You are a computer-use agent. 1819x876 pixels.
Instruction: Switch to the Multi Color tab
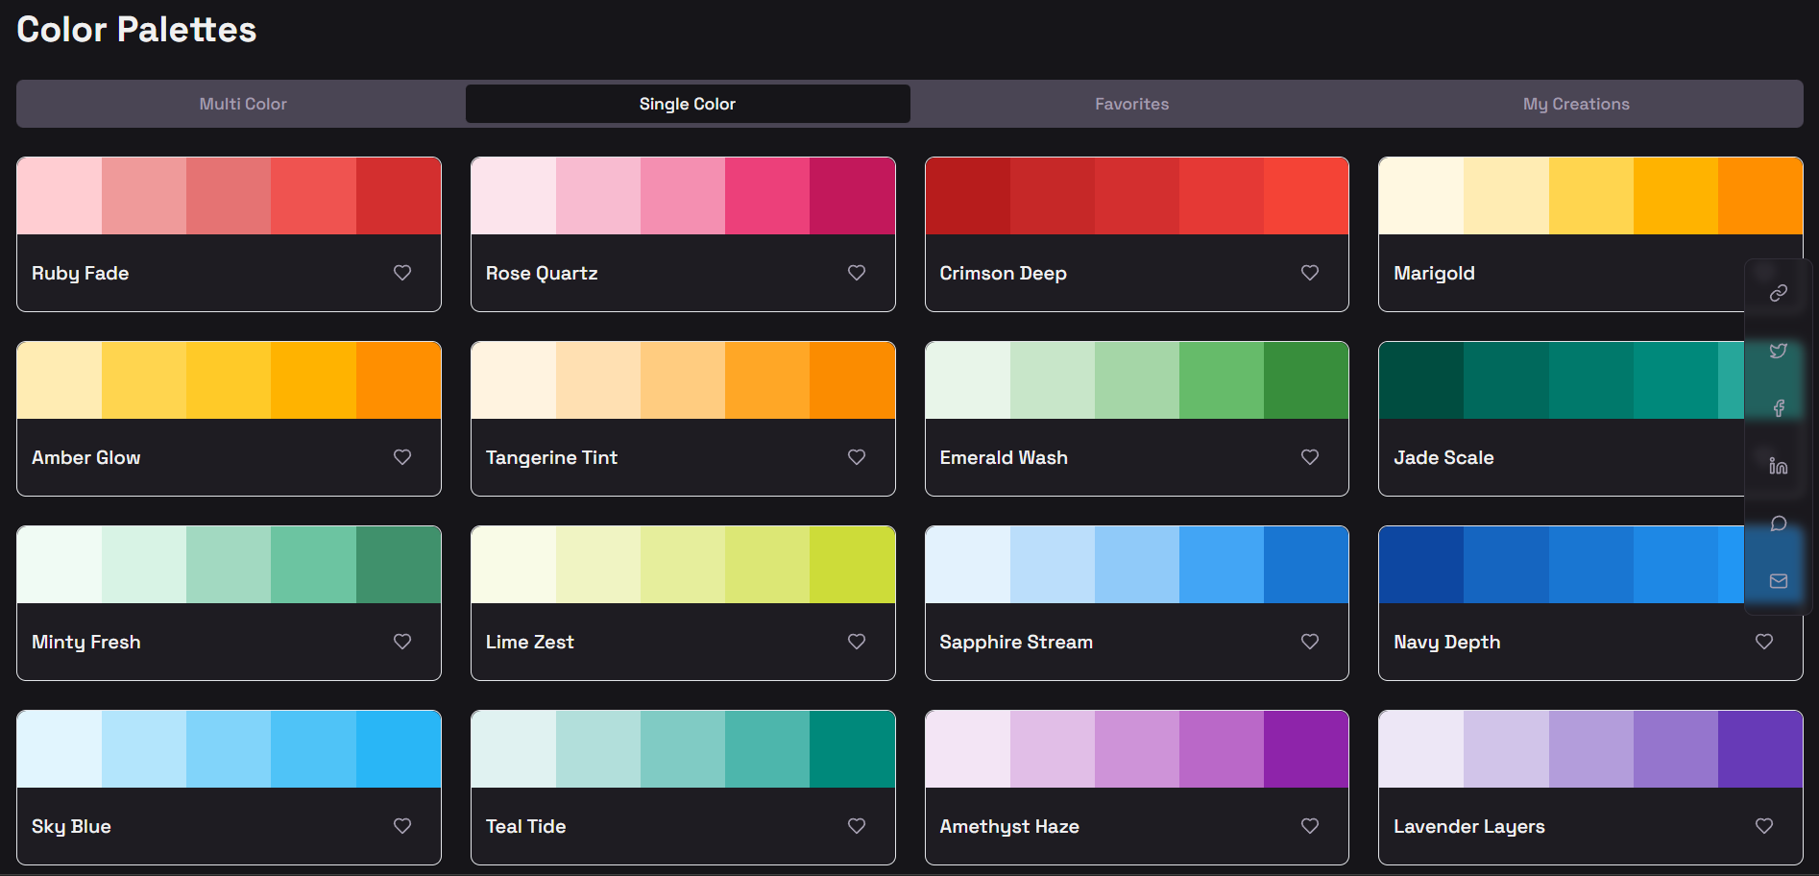coord(242,103)
